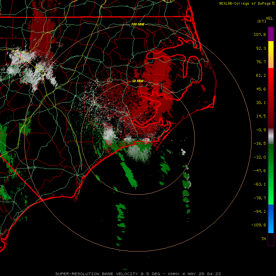Click the bottom caption with KMHX timestamp
Viewport: 276px width, 276px height.
tap(138, 274)
